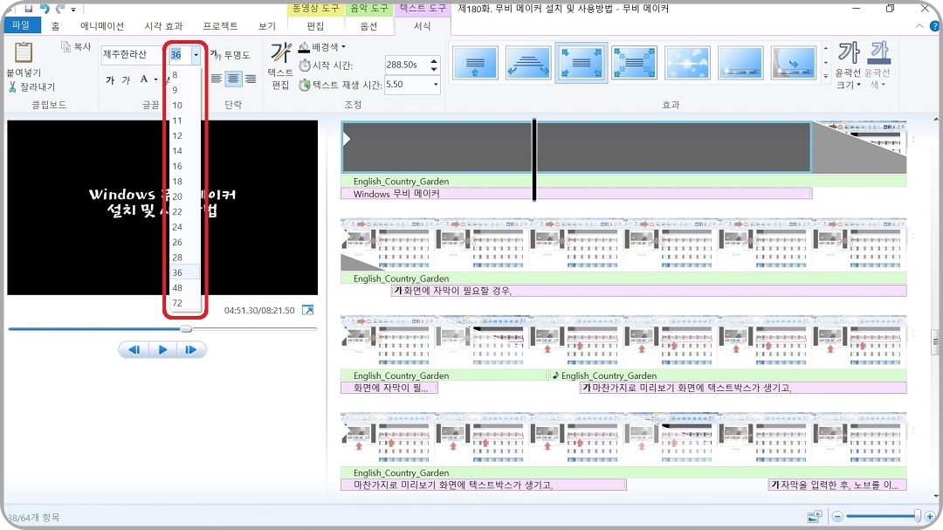Click the Save project quick-access icon
The image size is (943, 530).
pos(28,9)
